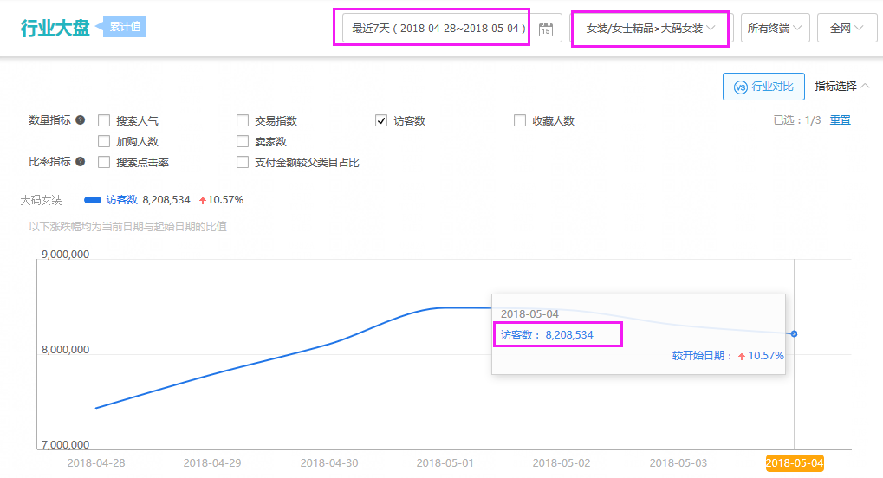This screenshot has width=883, height=478.
Task: Expand the 所有终端 dropdown
Action: (775, 29)
